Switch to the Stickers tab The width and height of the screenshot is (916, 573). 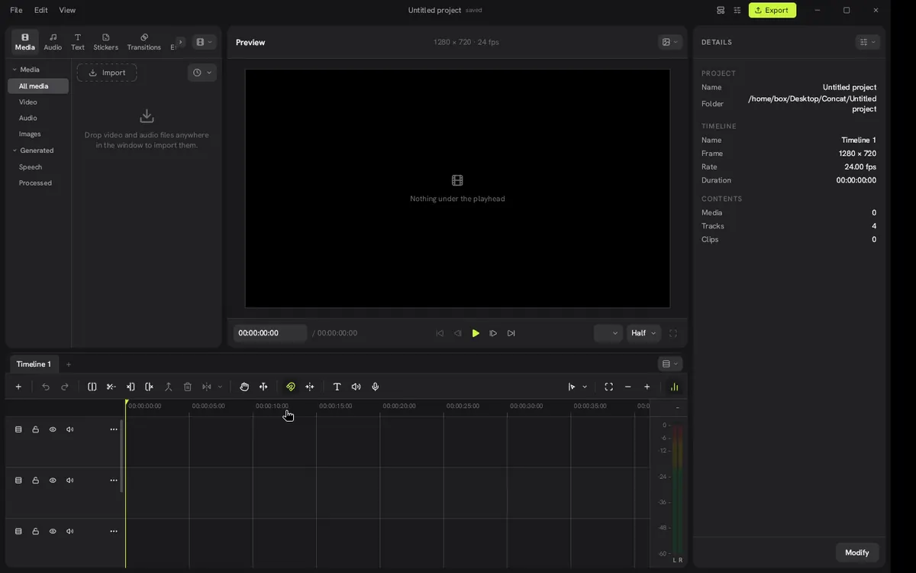(x=106, y=42)
